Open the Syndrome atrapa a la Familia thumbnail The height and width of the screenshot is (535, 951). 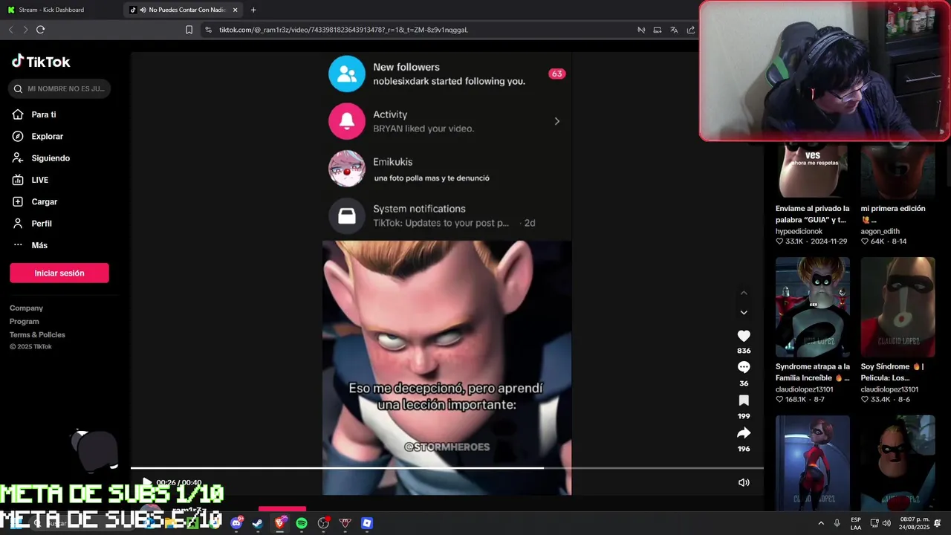click(x=813, y=307)
